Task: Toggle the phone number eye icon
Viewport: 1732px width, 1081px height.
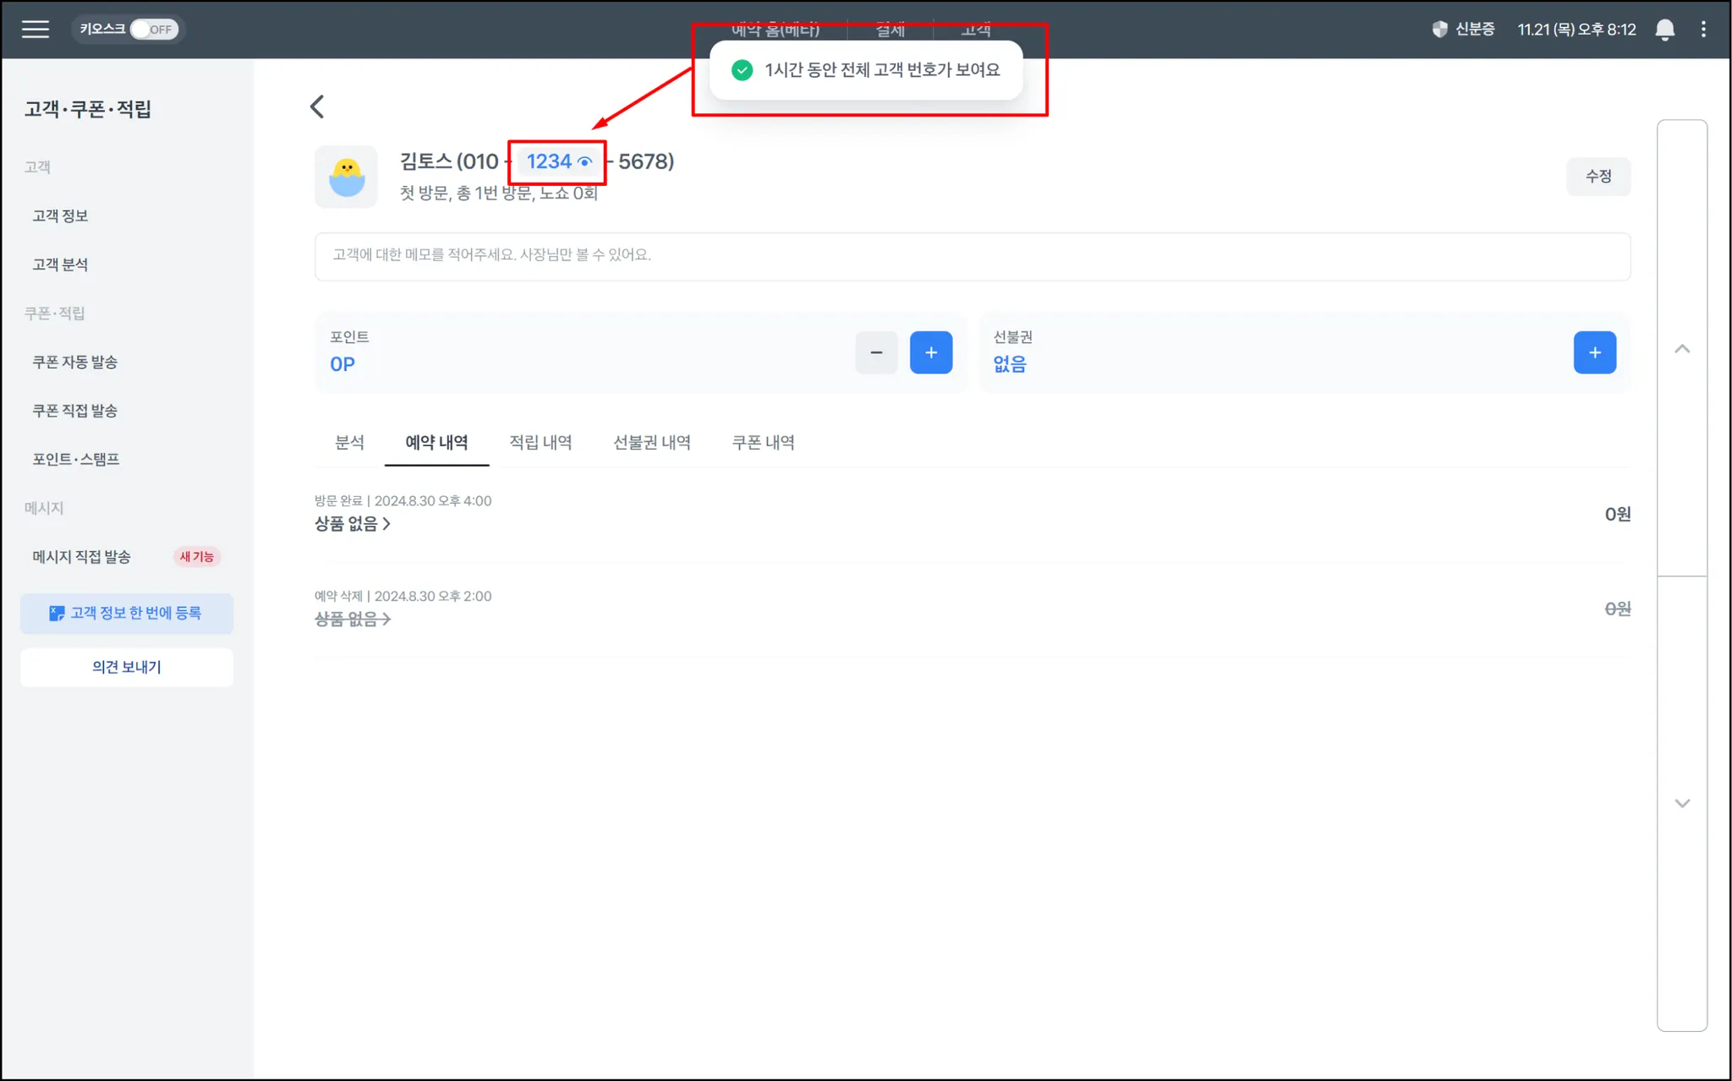Action: (x=584, y=161)
